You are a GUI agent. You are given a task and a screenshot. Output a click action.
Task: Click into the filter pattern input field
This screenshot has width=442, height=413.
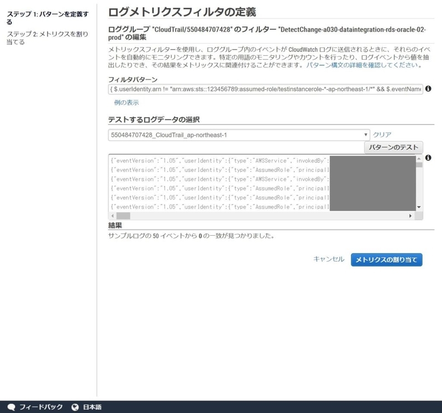265,89
